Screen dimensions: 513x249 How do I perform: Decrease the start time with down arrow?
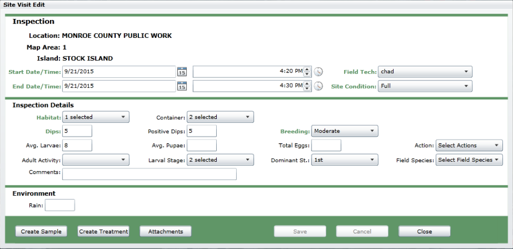tap(307, 74)
